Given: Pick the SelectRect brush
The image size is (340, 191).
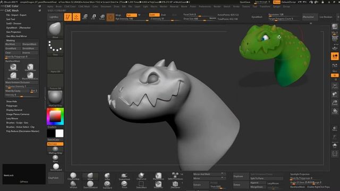Looking at the screenshot, I should [141, 185].
